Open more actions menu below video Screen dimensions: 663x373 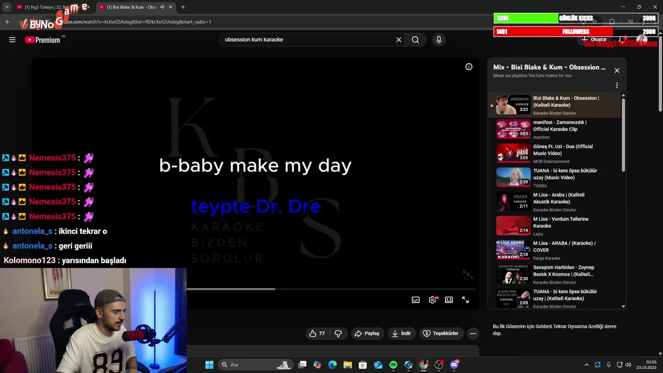[473, 334]
